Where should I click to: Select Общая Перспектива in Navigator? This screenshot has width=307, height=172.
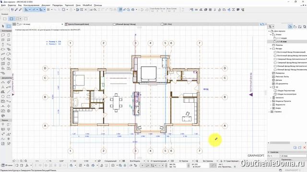(x=286, y=91)
